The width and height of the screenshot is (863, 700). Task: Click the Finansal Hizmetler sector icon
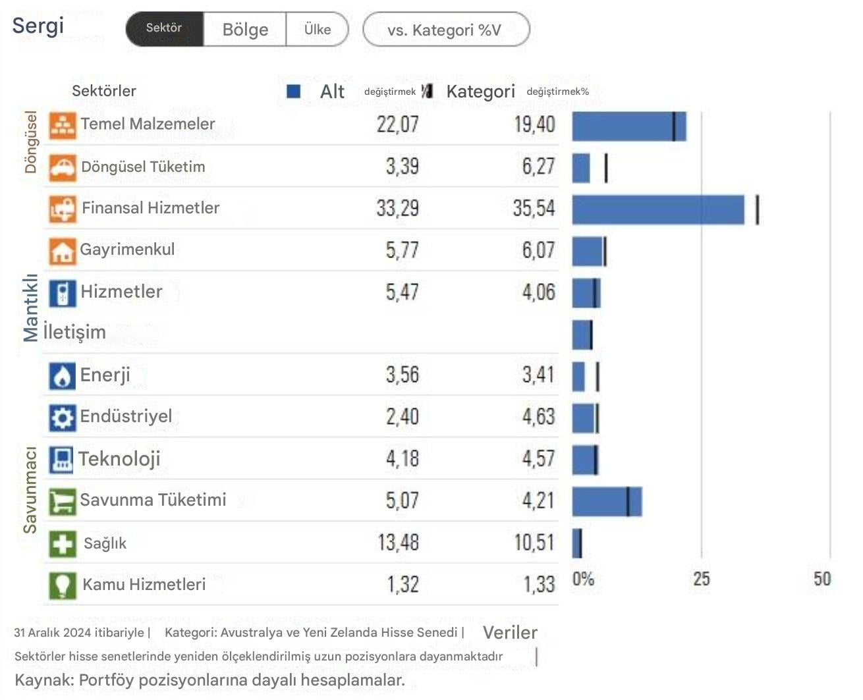(63, 209)
